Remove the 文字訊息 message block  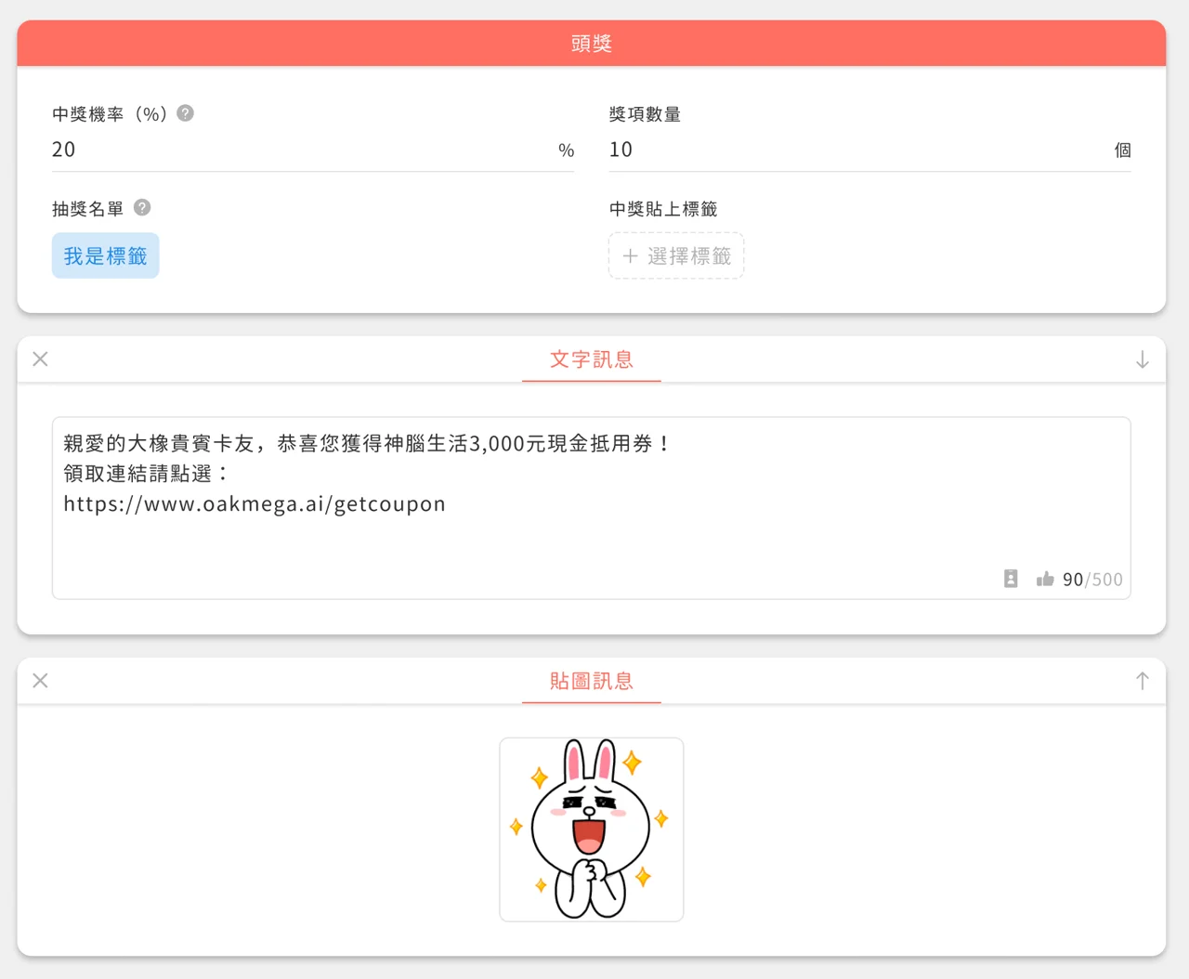click(40, 359)
